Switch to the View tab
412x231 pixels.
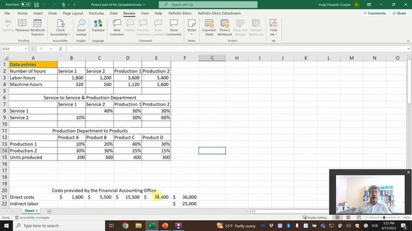[144, 13]
